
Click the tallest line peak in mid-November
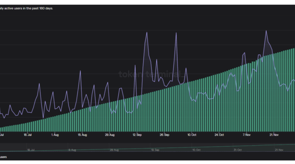(x=266, y=31)
